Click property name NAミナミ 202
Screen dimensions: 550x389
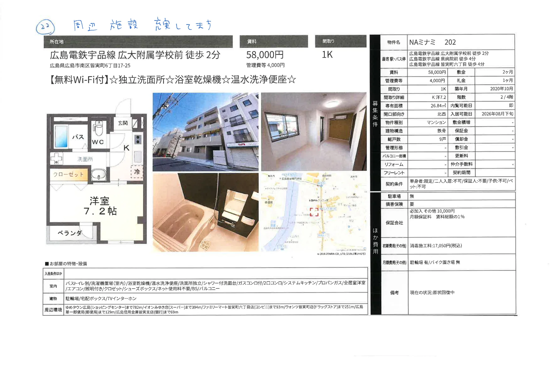point(432,42)
